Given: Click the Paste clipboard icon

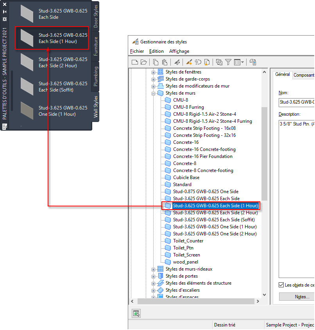Looking at the screenshot, I should click(x=165, y=62).
